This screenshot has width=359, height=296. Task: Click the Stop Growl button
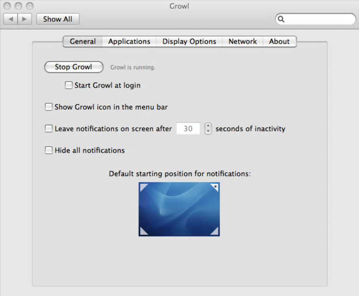point(74,67)
